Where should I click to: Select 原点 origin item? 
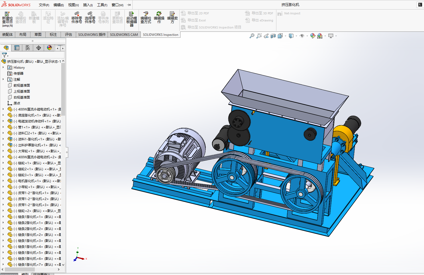tap(17, 103)
